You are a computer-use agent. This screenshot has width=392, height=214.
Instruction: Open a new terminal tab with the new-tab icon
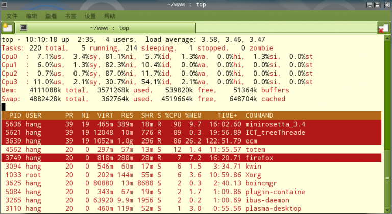[x=8, y=28]
